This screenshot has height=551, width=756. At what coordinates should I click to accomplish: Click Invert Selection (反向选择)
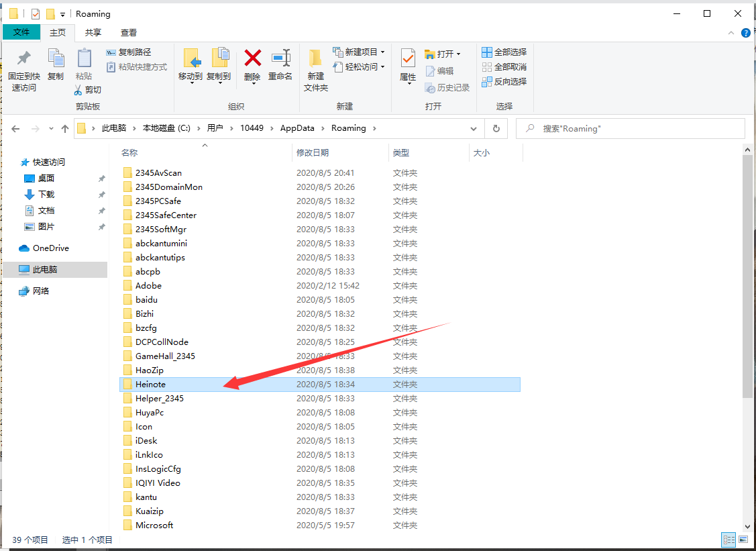point(504,81)
